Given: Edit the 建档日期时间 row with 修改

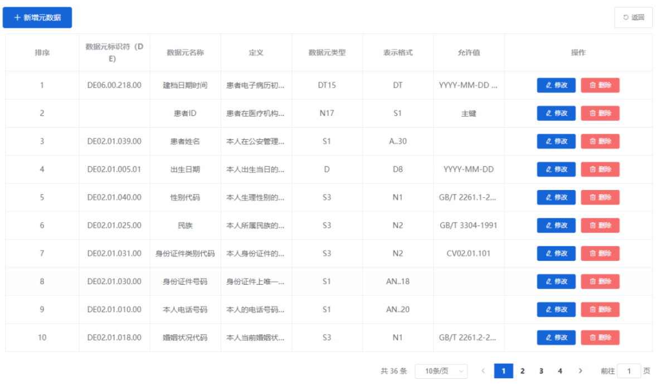Looking at the screenshot, I should point(556,85).
